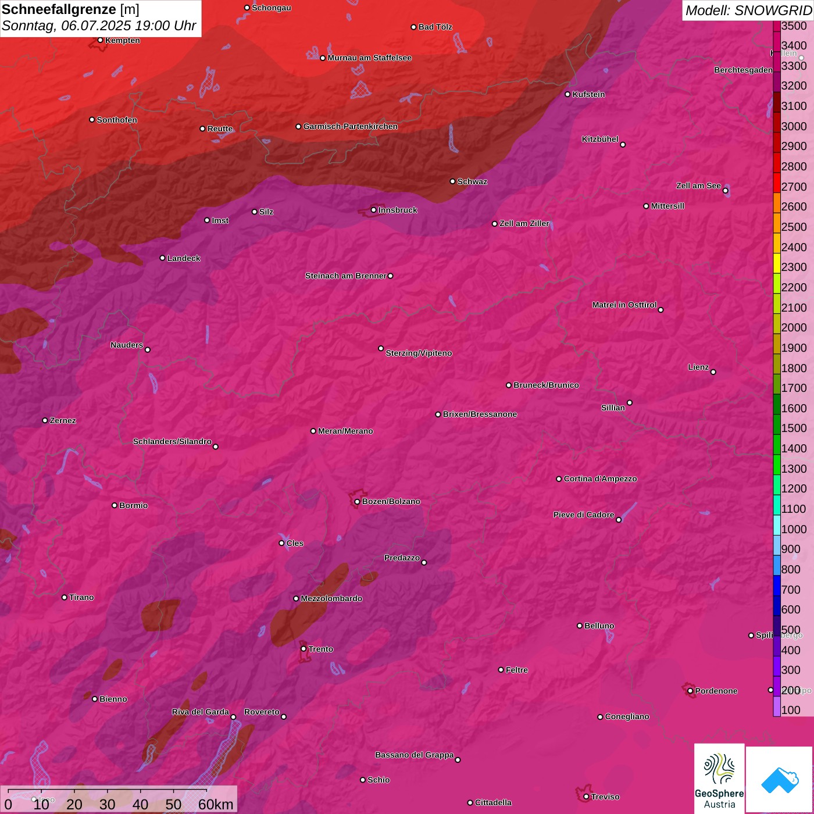
Task: Select the Belluno marker dot
Action: (580, 626)
